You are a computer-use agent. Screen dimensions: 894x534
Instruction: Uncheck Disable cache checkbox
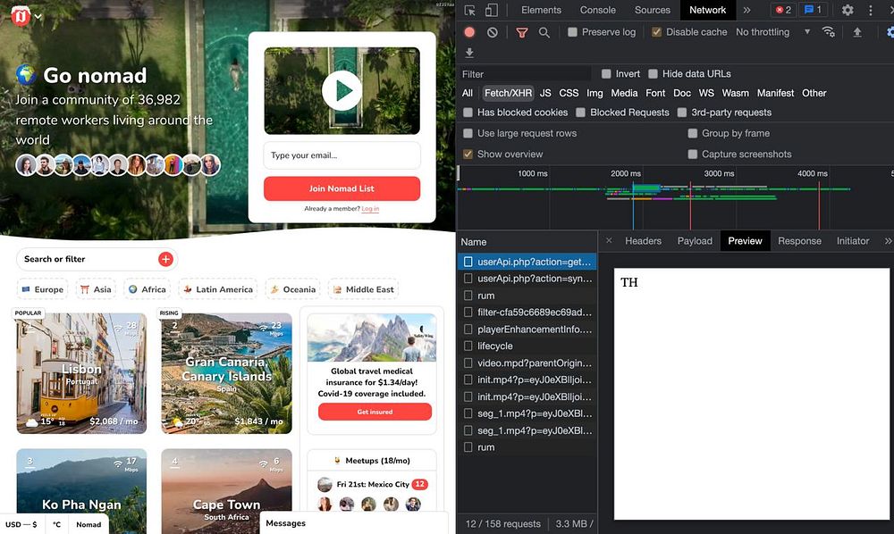point(657,32)
